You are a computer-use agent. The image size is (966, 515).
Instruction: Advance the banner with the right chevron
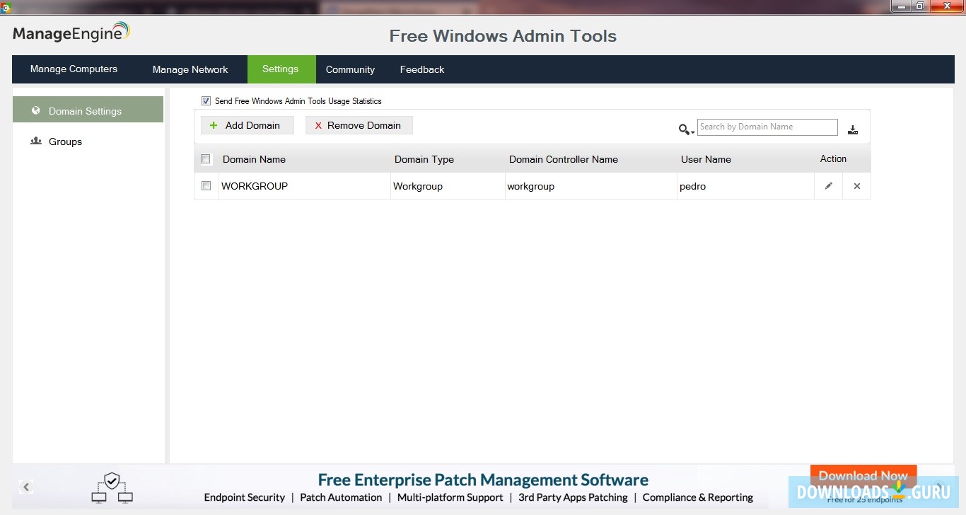point(940,487)
